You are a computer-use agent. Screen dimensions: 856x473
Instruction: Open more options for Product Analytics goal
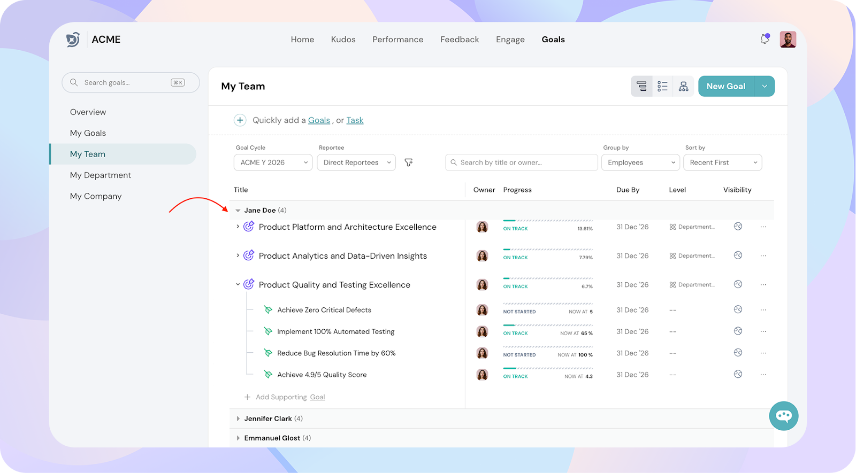click(x=763, y=256)
